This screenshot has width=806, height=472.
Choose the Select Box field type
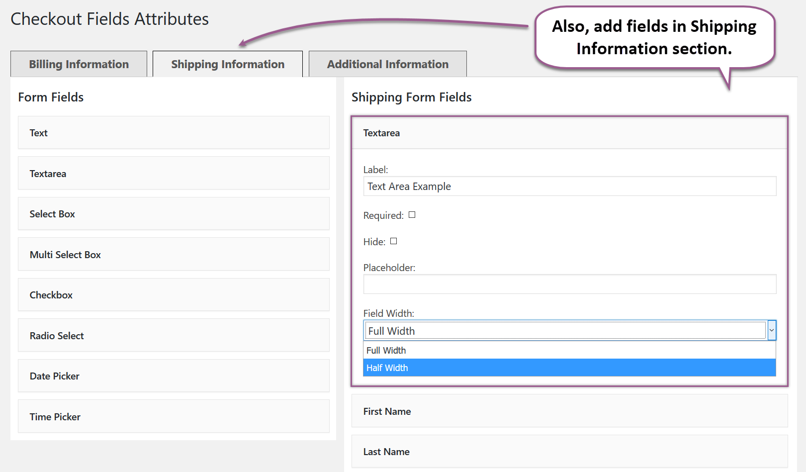click(174, 213)
